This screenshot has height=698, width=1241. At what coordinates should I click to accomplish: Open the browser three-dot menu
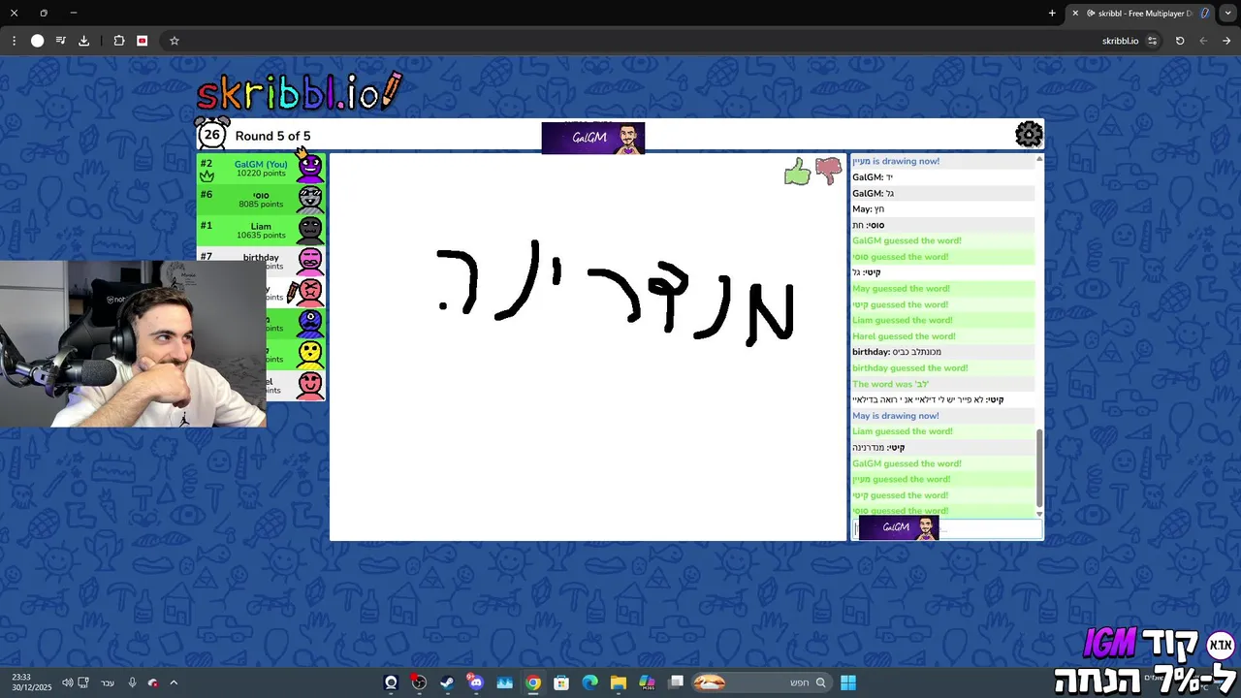tap(14, 41)
